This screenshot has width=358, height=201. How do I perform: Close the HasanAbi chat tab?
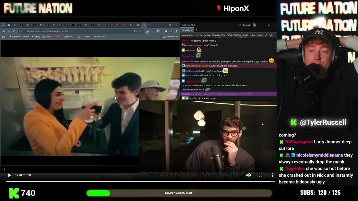click(192, 30)
